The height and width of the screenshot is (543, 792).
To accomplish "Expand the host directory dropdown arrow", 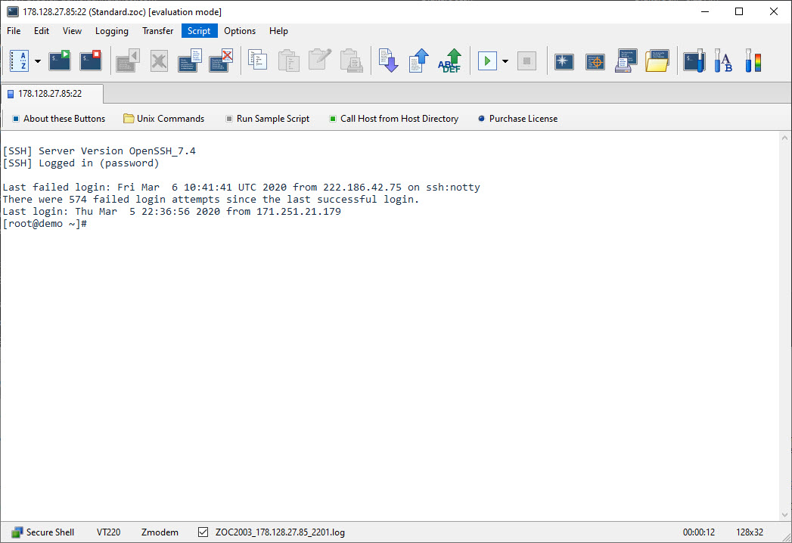I will 38,61.
